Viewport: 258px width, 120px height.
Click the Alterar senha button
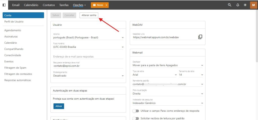(89, 15)
